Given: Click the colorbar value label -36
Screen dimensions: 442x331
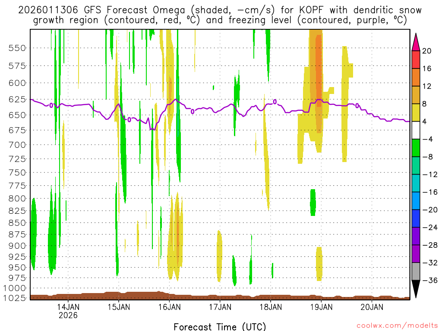Looking at the screenshot, I should pos(430,280).
